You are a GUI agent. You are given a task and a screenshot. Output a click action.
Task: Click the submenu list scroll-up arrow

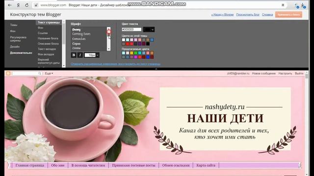[64, 22]
